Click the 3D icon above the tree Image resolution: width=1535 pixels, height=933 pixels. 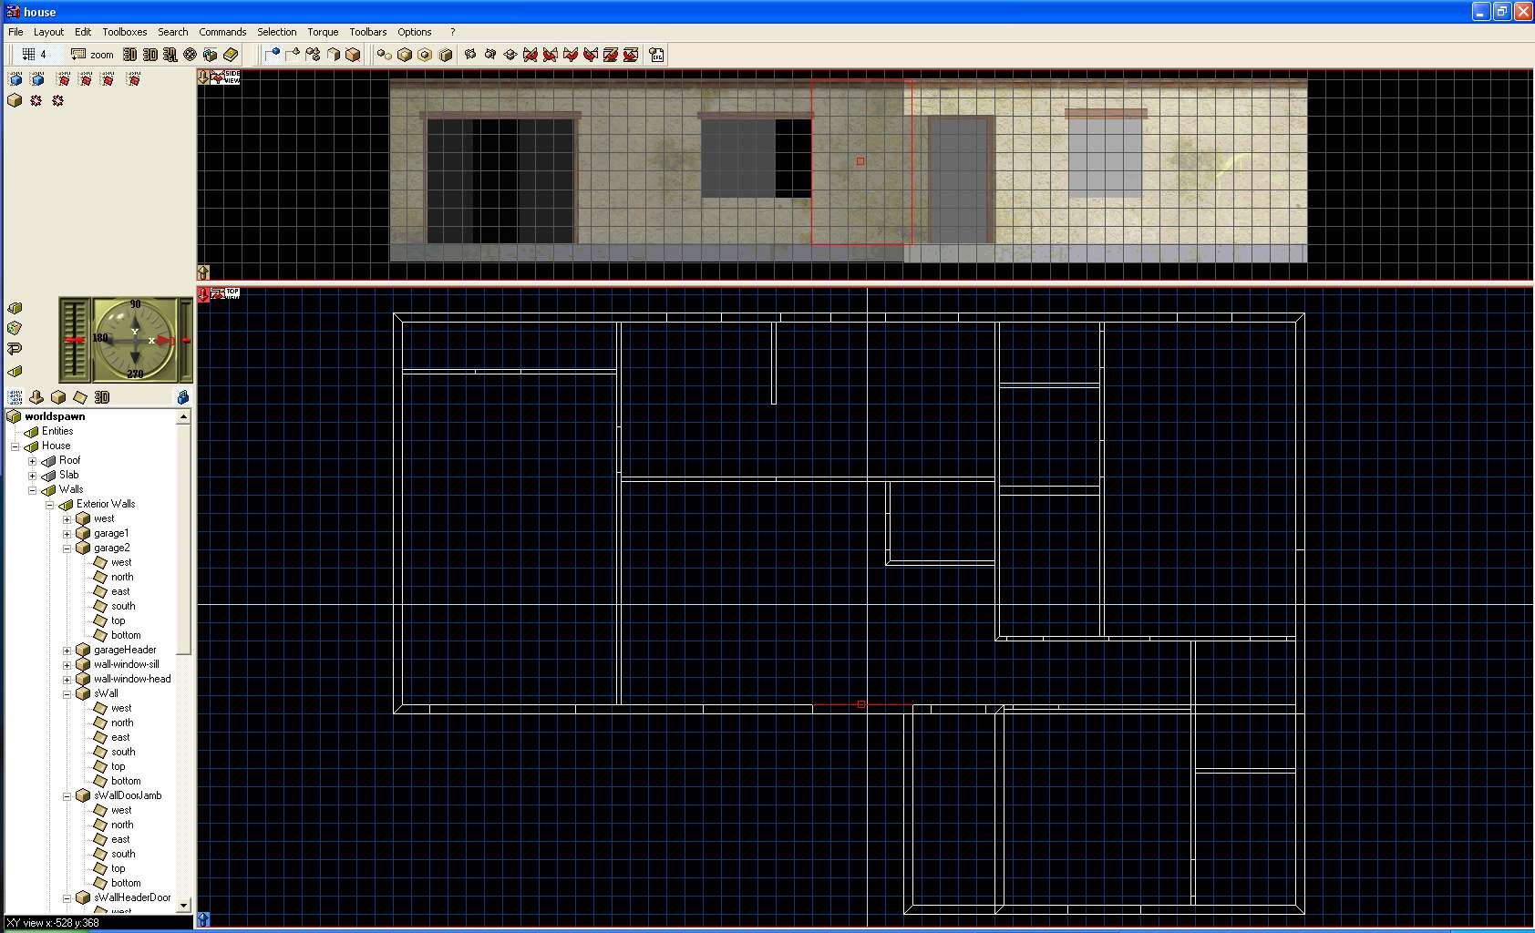[x=102, y=397]
